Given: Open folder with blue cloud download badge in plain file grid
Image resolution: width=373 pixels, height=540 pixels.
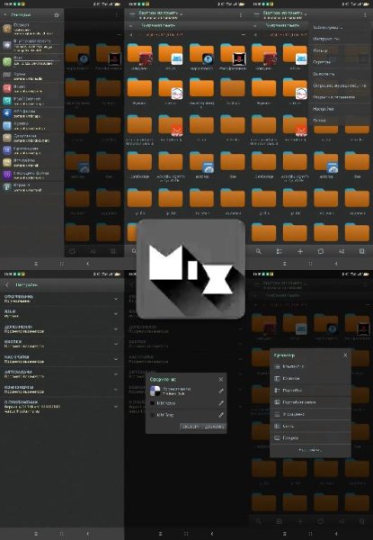Looking at the screenshot, I should 201,163.
